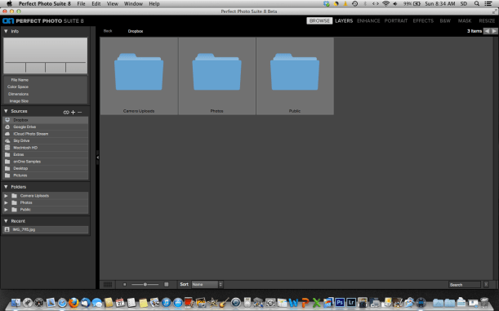Click the Dropbox source icon
The height and width of the screenshot is (311, 499).
pyautogui.click(x=7, y=120)
